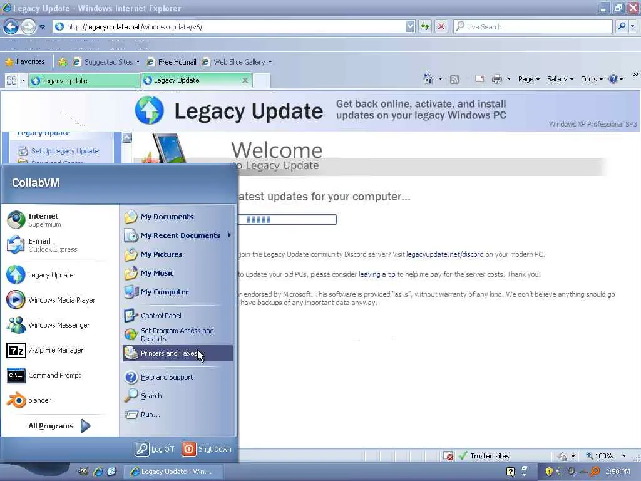Click the Home toolbar icon

click(x=428, y=79)
